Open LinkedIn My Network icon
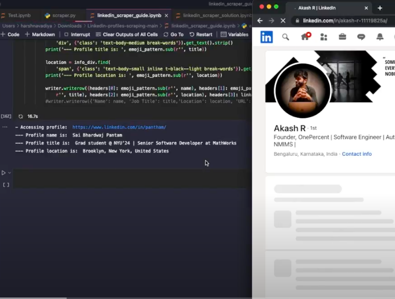This screenshot has width=395, height=299. tap(324, 37)
